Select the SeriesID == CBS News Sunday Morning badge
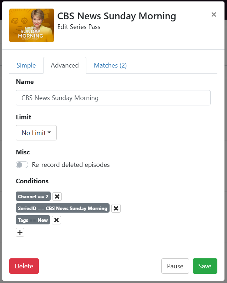Image resolution: width=227 pixels, height=283 pixels. point(62,208)
